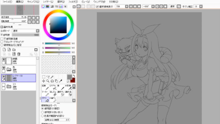Click the toolbar zoom out minus button
This screenshot has height=124, width=220.
pyautogui.click(x=131, y=6)
